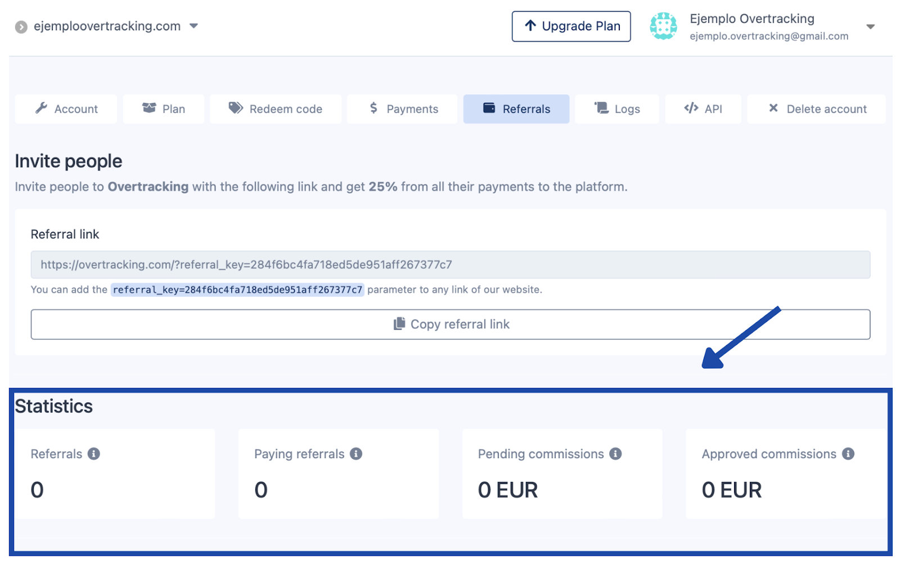Show info tooltip for Pending commissions

(616, 454)
